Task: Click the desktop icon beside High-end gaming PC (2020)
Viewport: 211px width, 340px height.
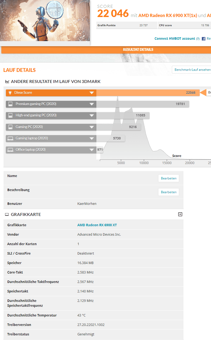Action: [x=11, y=115]
